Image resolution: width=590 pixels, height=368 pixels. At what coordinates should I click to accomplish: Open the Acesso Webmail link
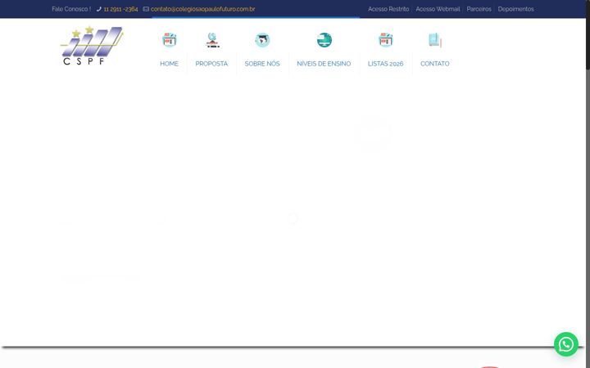point(438,9)
